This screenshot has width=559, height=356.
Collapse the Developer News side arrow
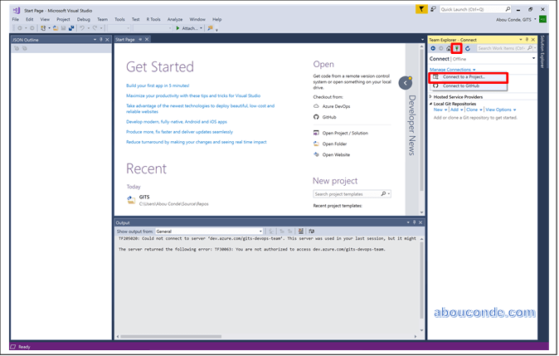click(405, 83)
